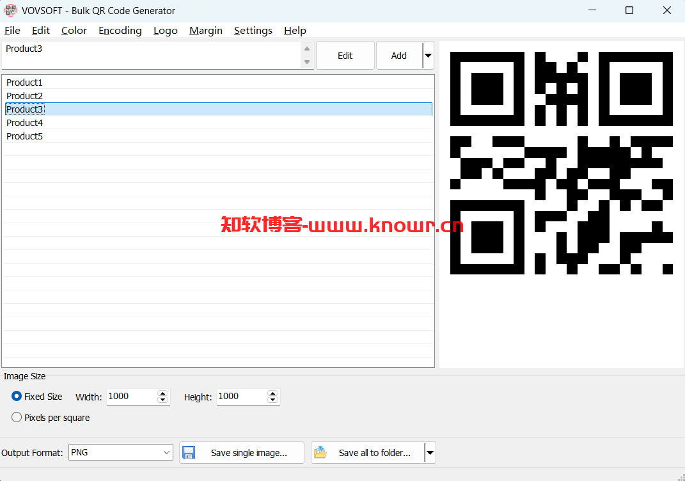Image resolution: width=685 pixels, height=481 pixels.
Task: Click the folder icon on Save all button
Action: (x=320, y=452)
